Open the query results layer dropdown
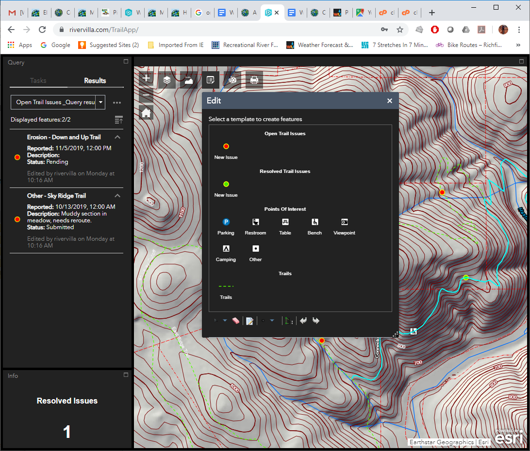The image size is (530, 451). point(100,102)
